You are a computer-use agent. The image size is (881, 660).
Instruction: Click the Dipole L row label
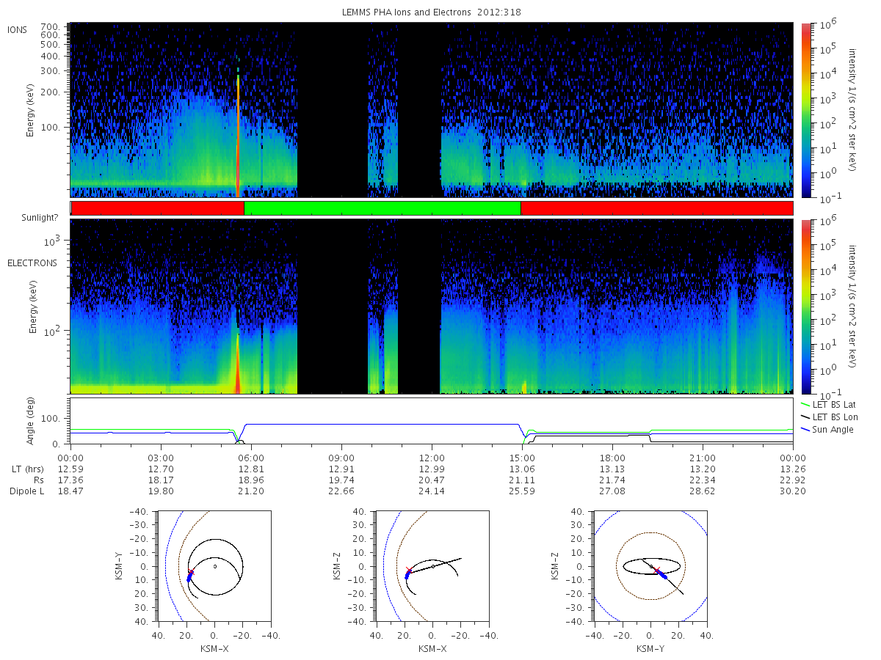27,491
